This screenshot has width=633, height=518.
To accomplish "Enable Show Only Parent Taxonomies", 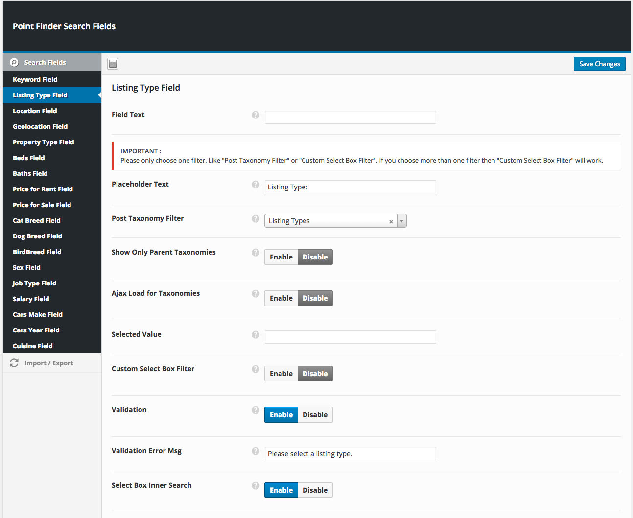I will click(281, 257).
